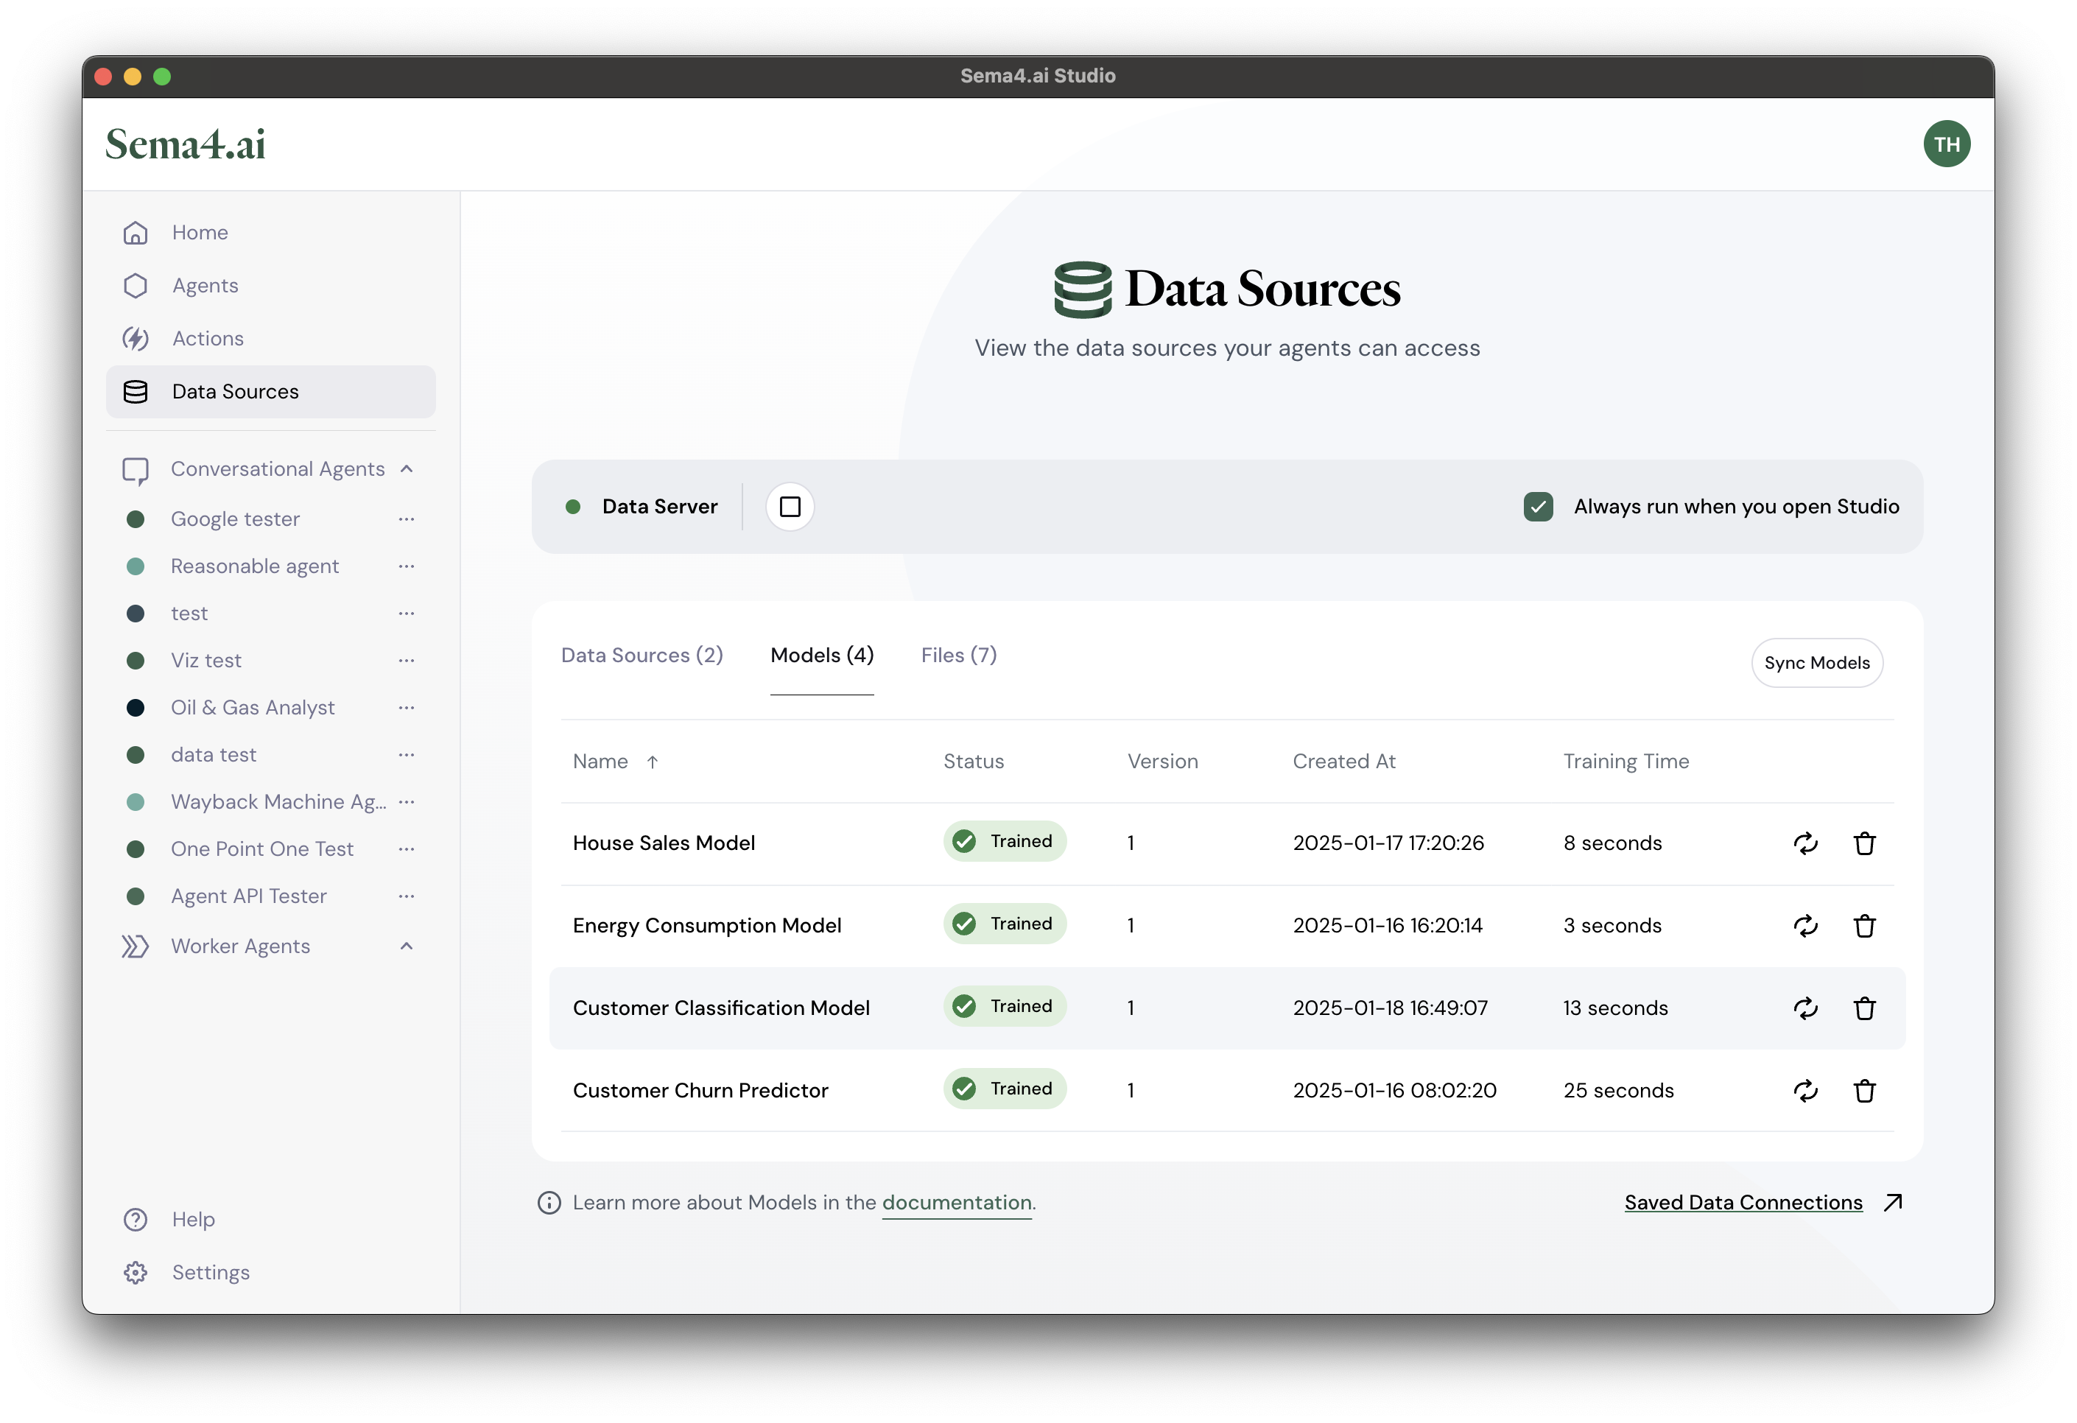Select the Models (4) tab
2077x1423 pixels.
[x=821, y=656]
